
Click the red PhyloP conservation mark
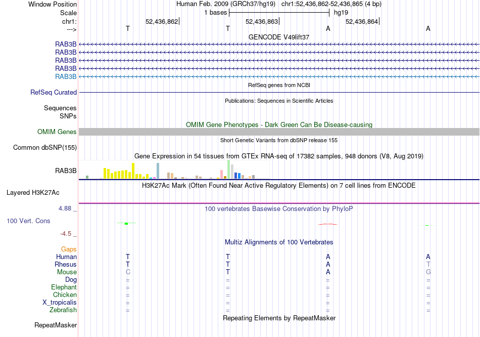click(328, 224)
